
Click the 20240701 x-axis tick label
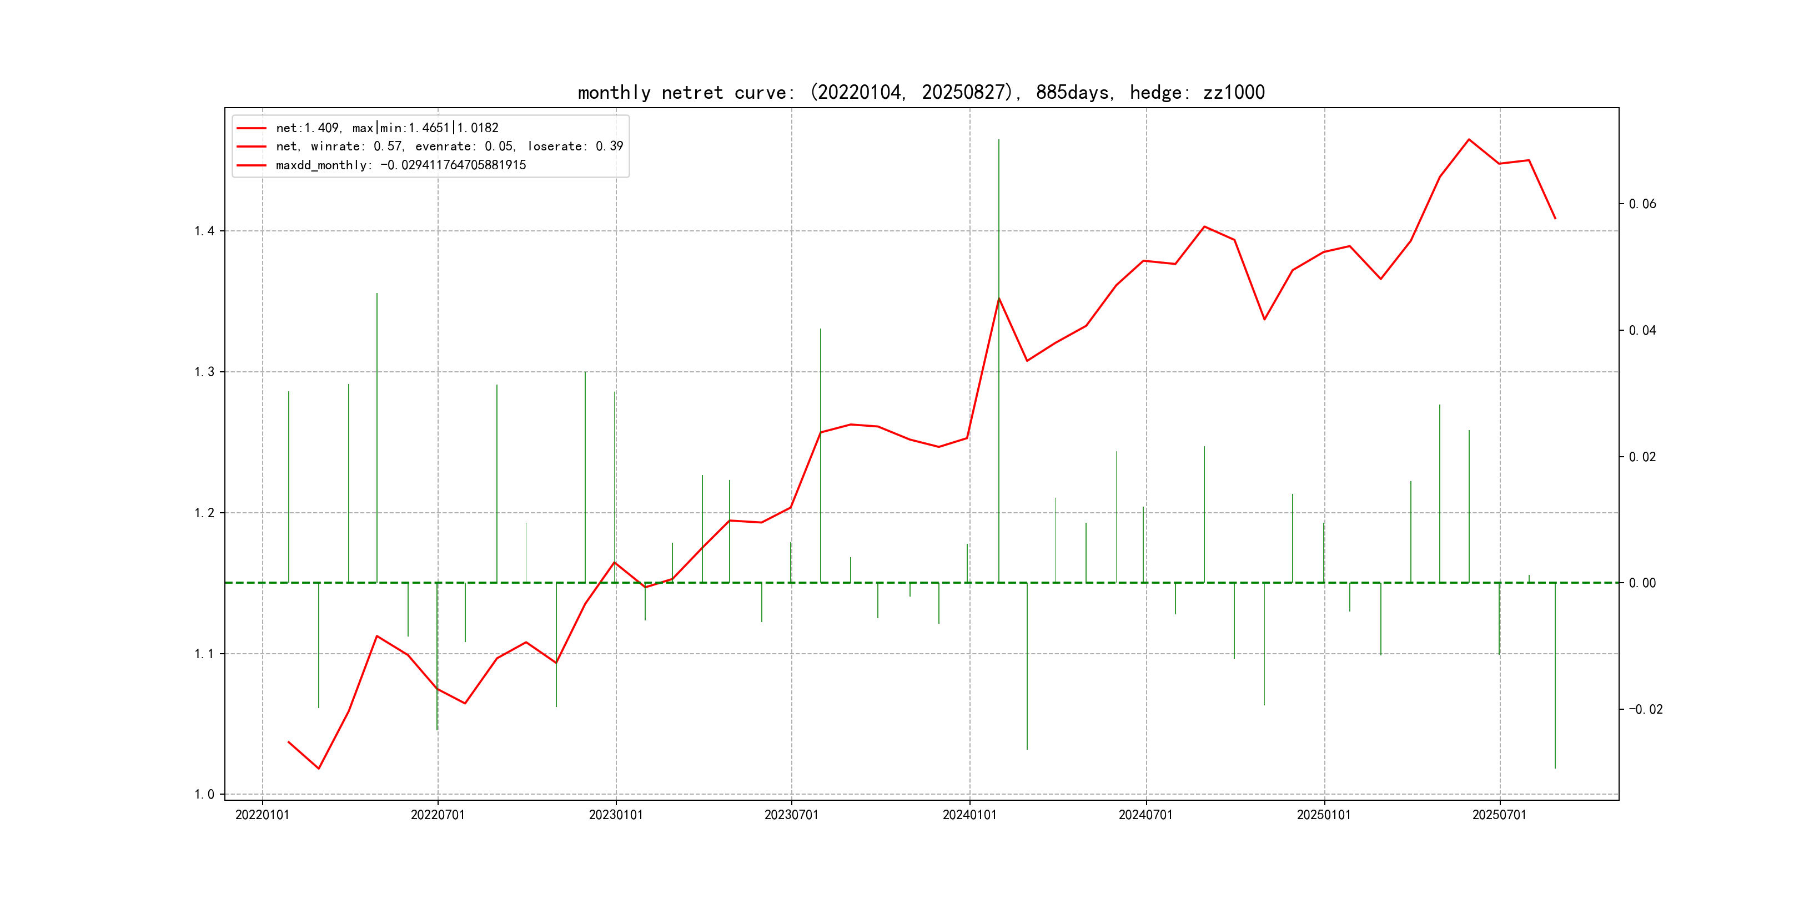tap(1145, 815)
